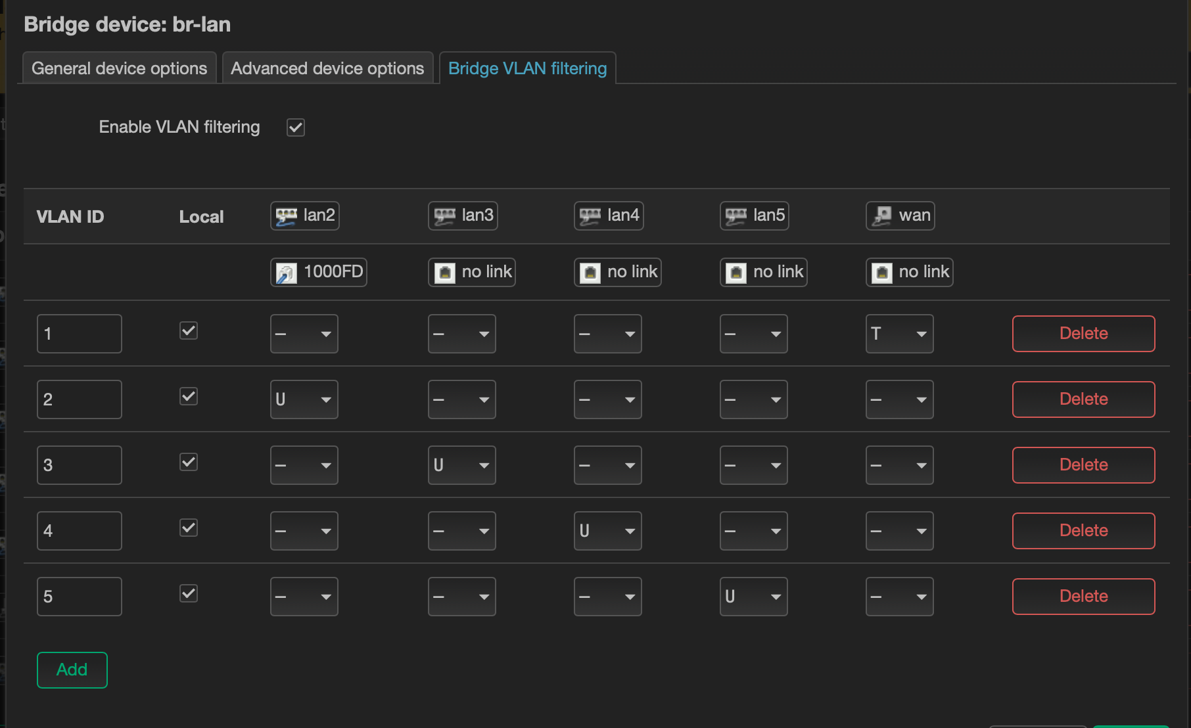This screenshot has width=1191, height=728.
Task: Click the wan no link status icon
Action: click(882, 273)
